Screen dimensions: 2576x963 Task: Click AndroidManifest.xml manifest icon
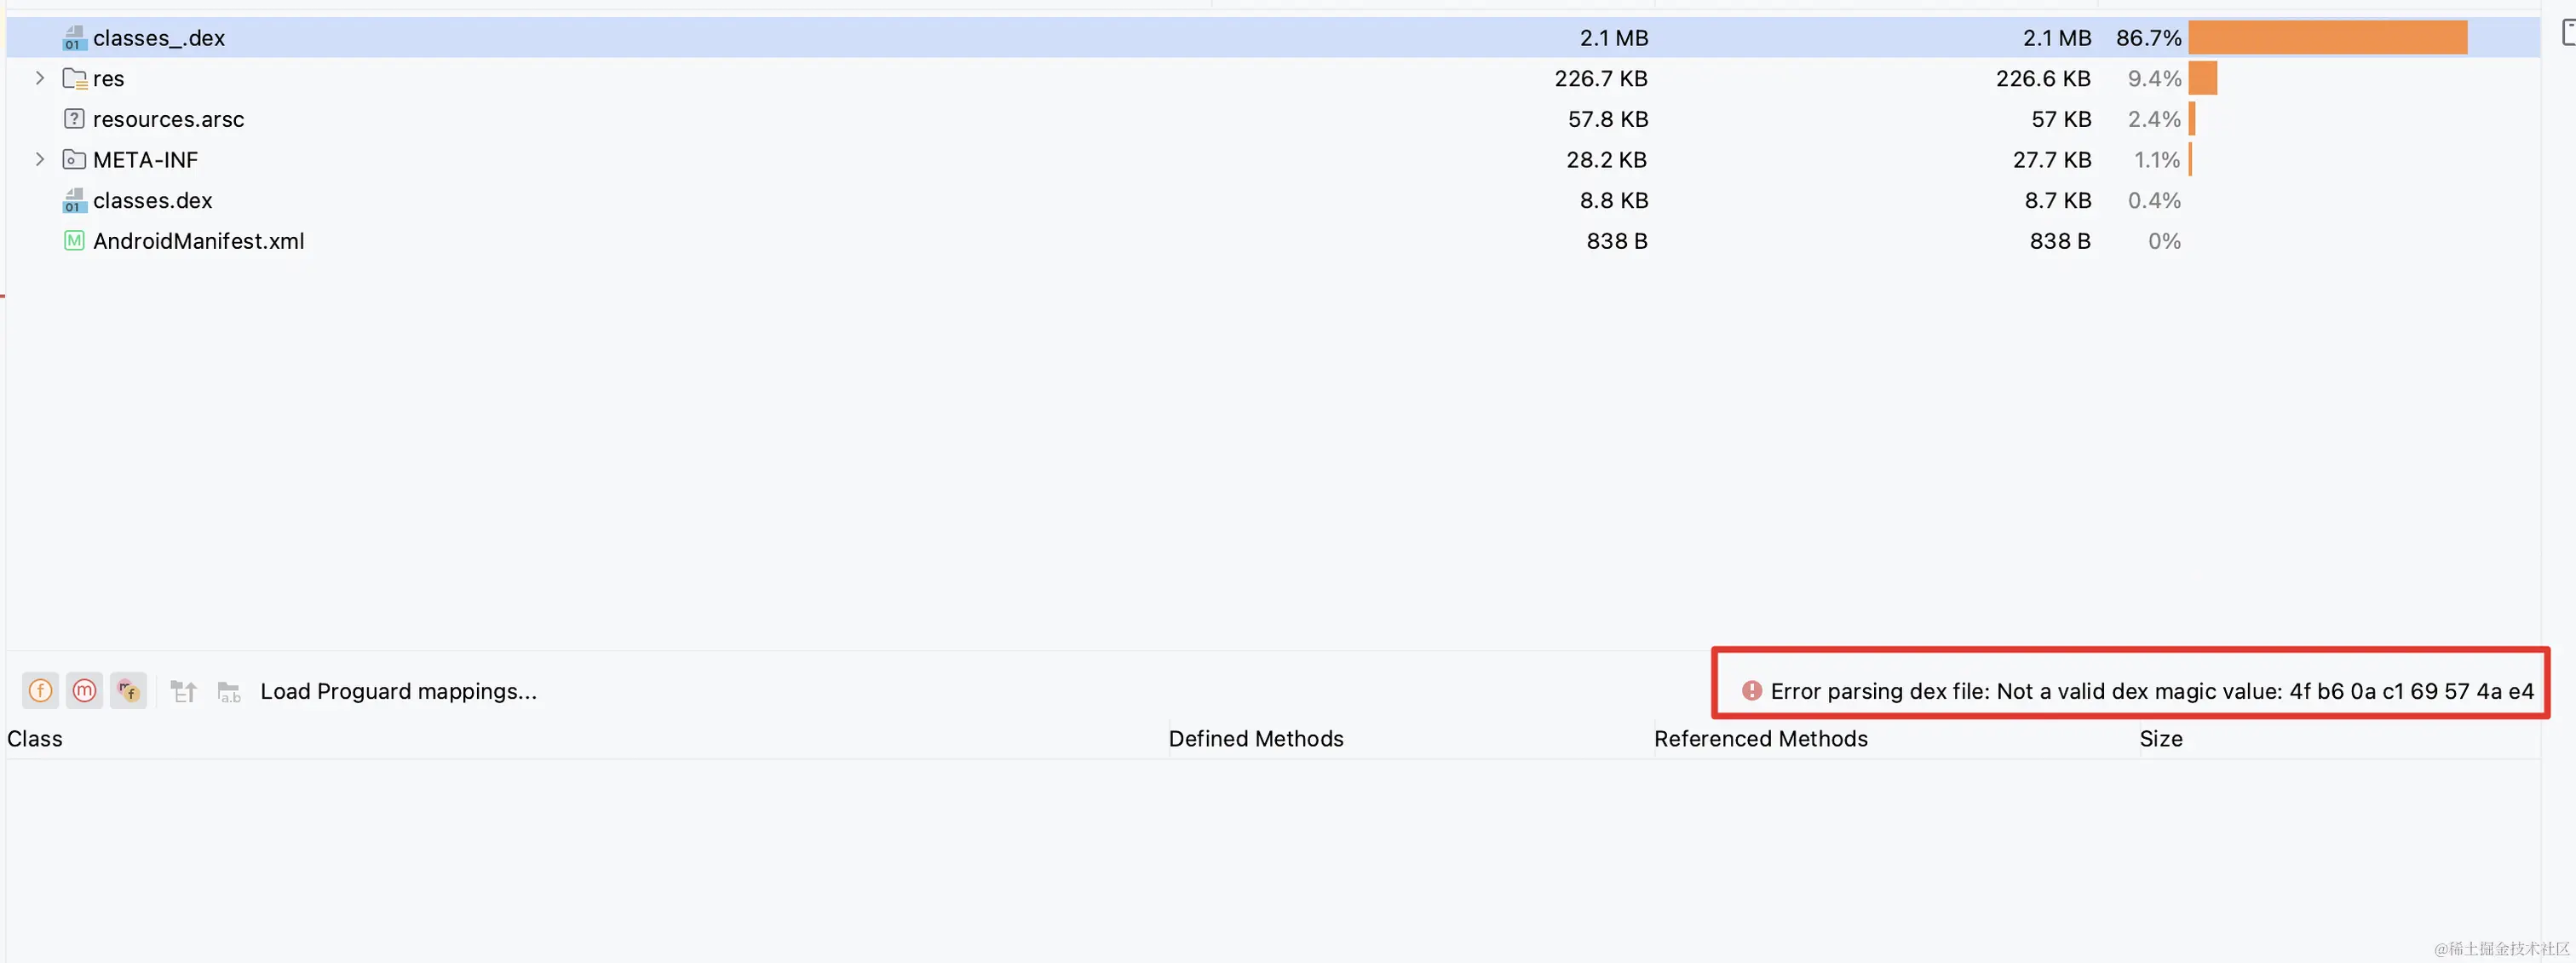tap(74, 241)
